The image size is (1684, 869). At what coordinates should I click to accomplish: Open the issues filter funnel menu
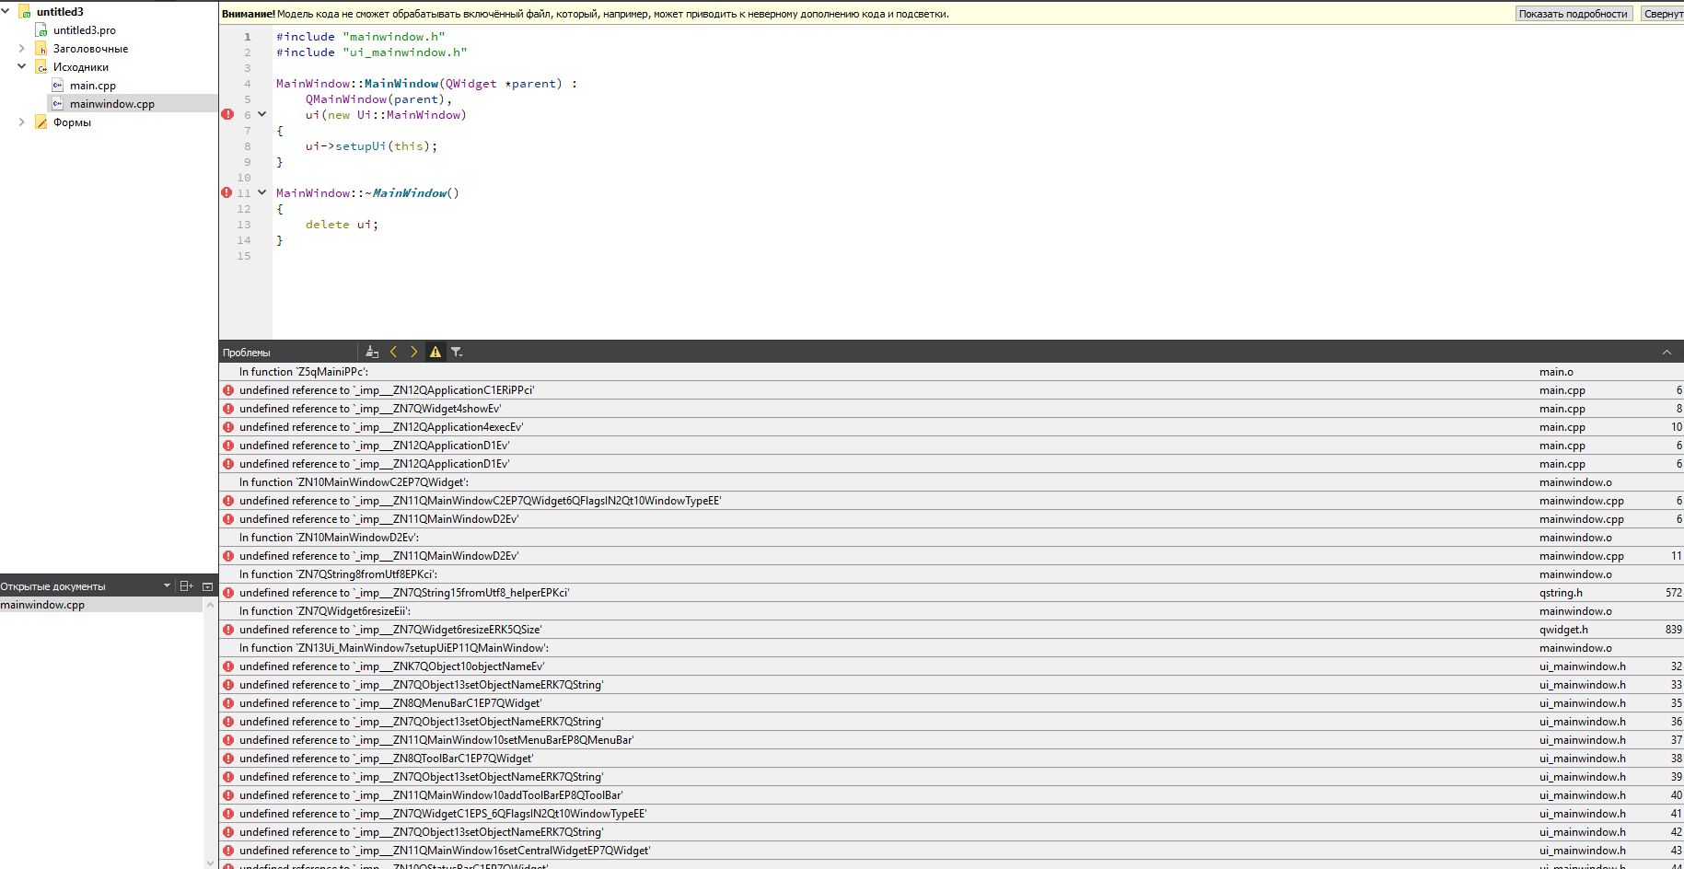coord(457,352)
